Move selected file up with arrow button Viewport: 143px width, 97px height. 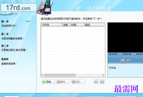pos(96,81)
